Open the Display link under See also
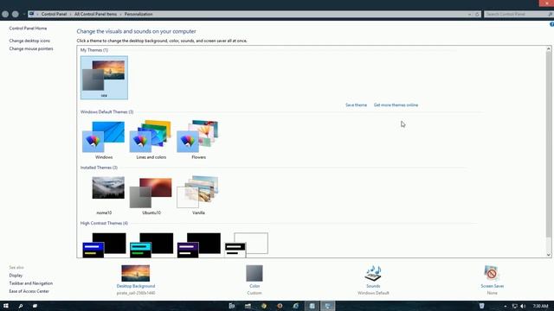The image size is (554, 311). point(16,276)
